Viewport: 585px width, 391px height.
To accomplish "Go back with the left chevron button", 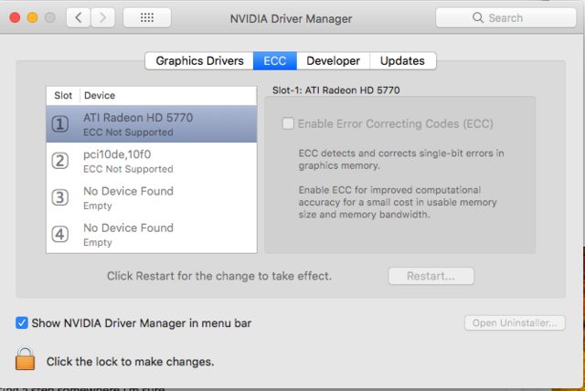I will (x=78, y=17).
